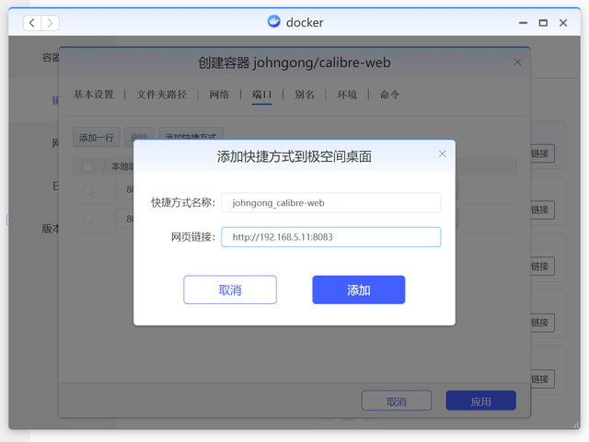
Task: Close the 添加快捷方式到极空间桌面 dialog
Action: tap(442, 153)
